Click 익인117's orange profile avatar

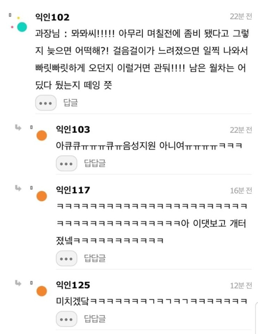pos(42,196)
